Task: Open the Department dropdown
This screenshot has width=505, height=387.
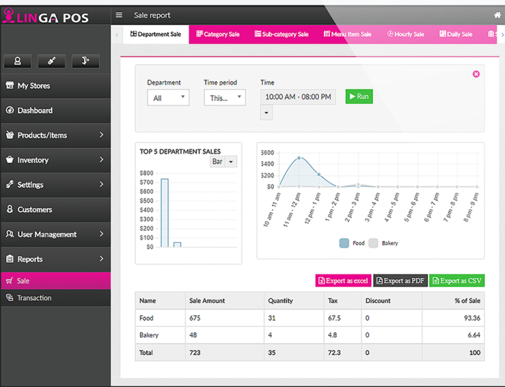Action: [168, 98]
